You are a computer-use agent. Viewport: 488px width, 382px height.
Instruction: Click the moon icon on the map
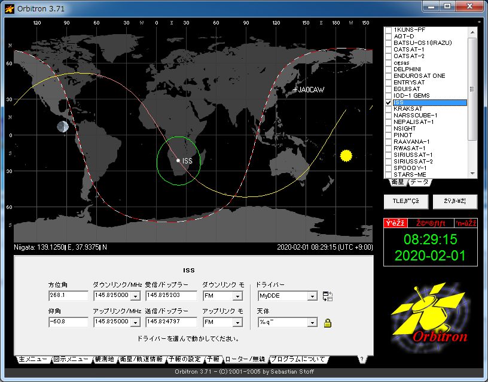(63, 126)
